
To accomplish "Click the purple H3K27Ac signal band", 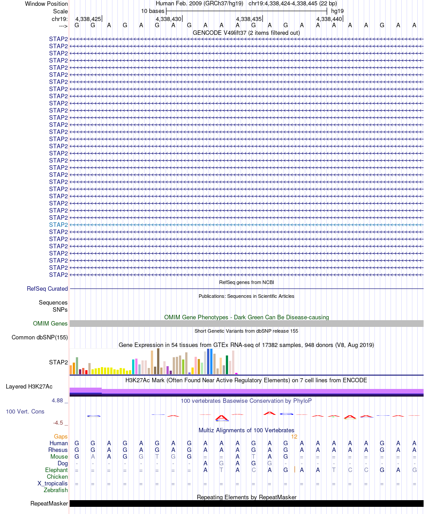I will click(246, 391).
